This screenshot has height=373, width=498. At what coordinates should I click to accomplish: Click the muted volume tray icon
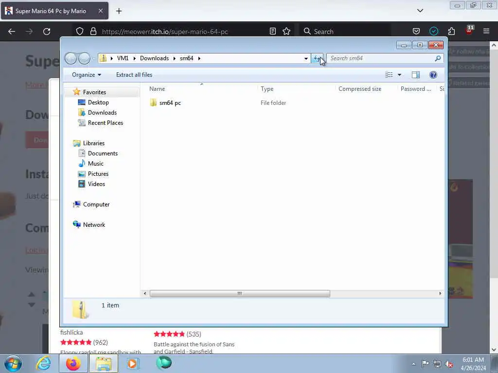[x=449, y=364]
